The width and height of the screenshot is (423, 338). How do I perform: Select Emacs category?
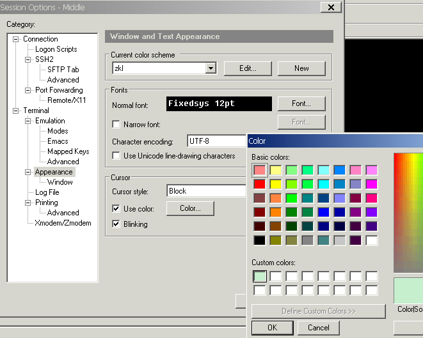[x=58, y=141]
